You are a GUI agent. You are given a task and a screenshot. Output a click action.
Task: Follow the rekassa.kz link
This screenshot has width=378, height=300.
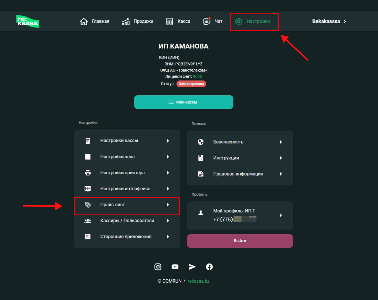198,281
